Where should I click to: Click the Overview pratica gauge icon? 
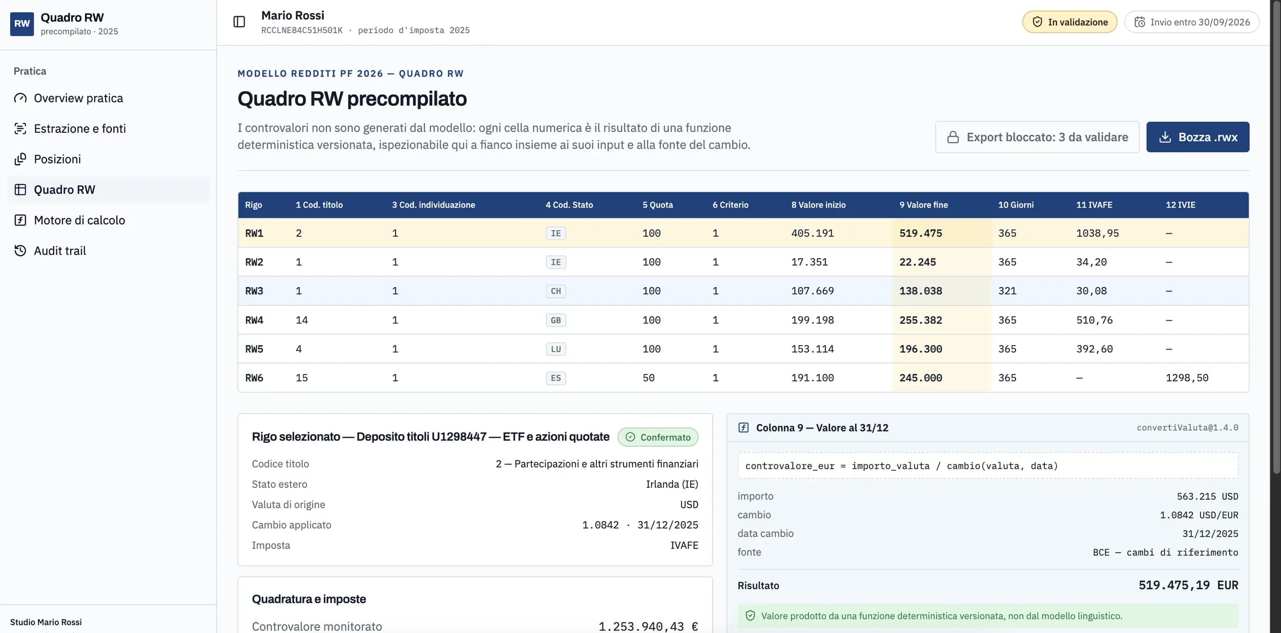20,98
